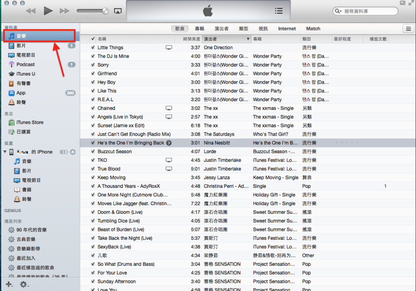Select 音樂 in the library sidebar
This screenshot has height=291, width=416.
tap(39, 36)
